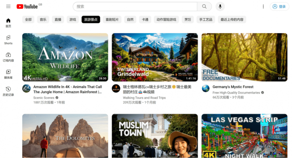Go to 首页 home in sidebar
The height and width of the screenshot is (158, 292).
[8, 23]
